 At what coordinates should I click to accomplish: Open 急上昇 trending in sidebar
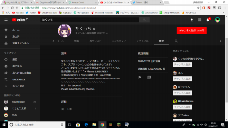click(20, 37)
